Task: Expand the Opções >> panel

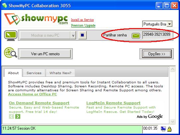Action: [156, 54]
